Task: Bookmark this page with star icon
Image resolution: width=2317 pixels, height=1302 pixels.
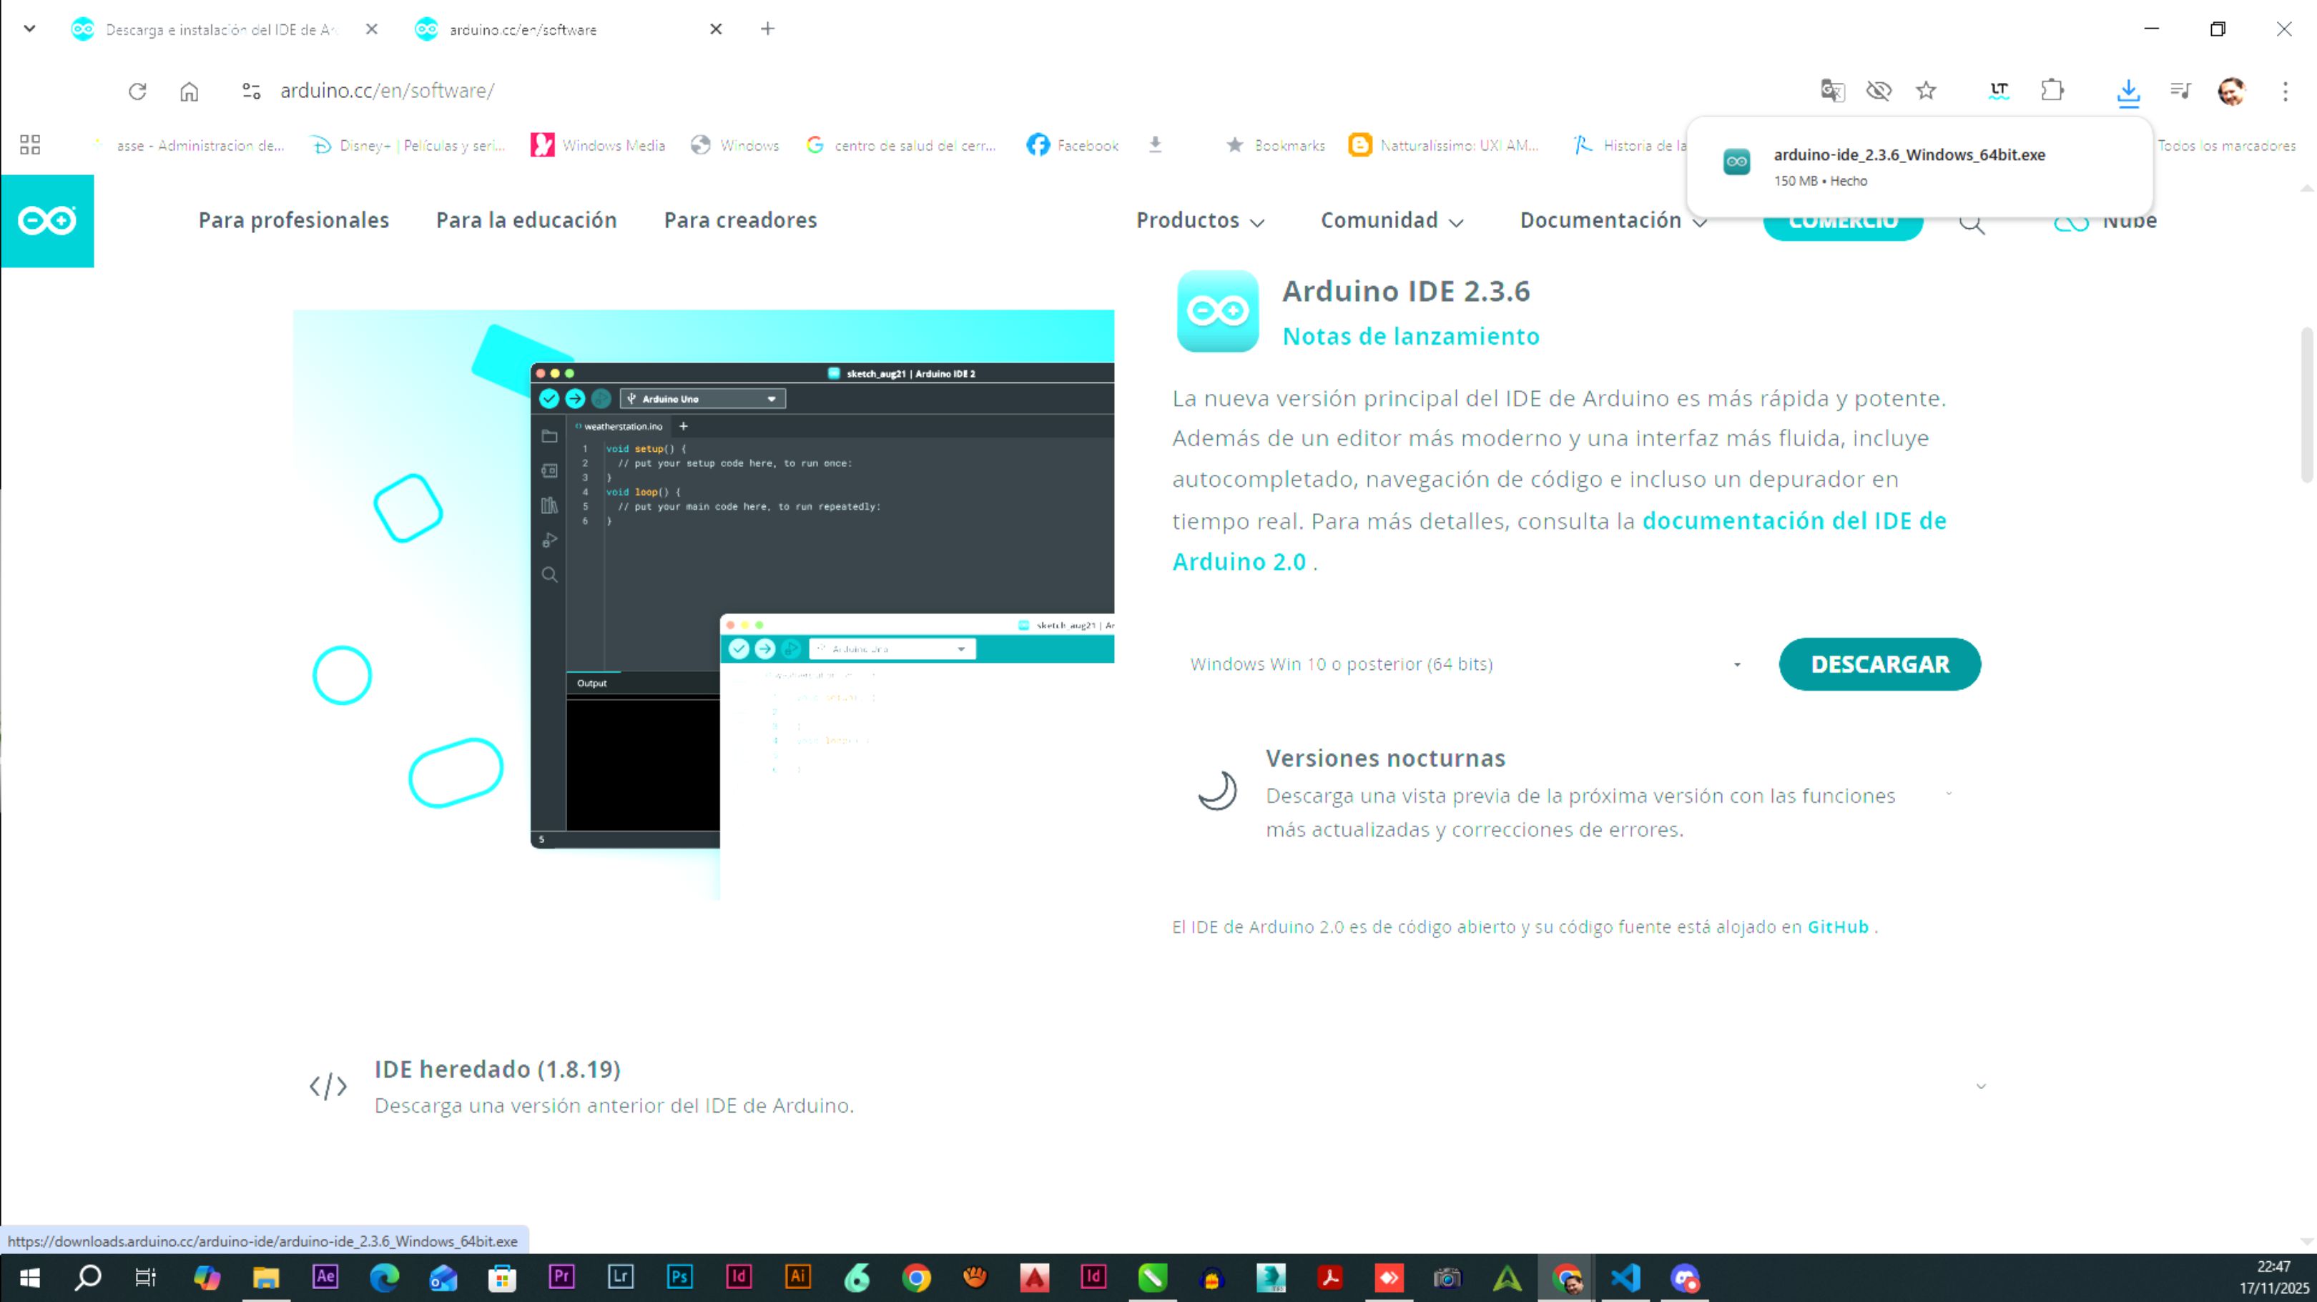Action: pyautogui.click(x=1926, y=91)
